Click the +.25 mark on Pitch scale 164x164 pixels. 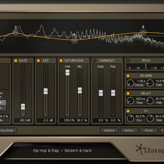coord(154,68)
